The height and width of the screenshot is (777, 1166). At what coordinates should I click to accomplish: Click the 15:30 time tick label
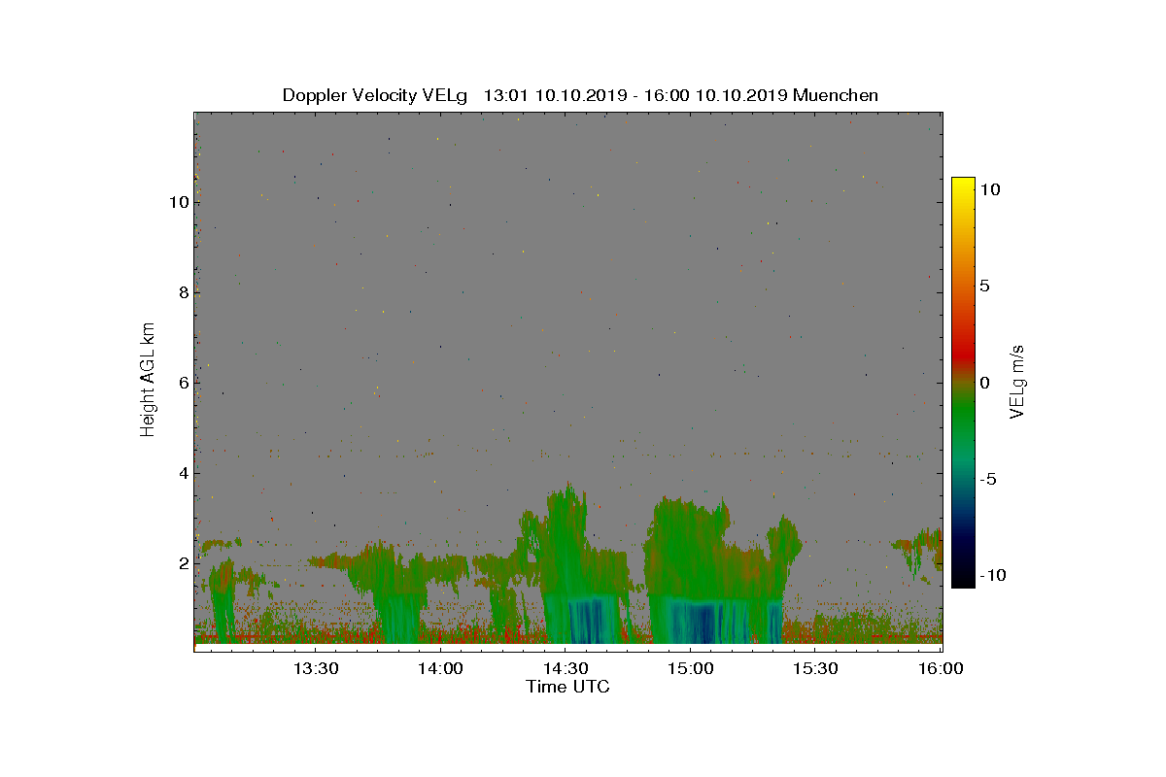816,668
